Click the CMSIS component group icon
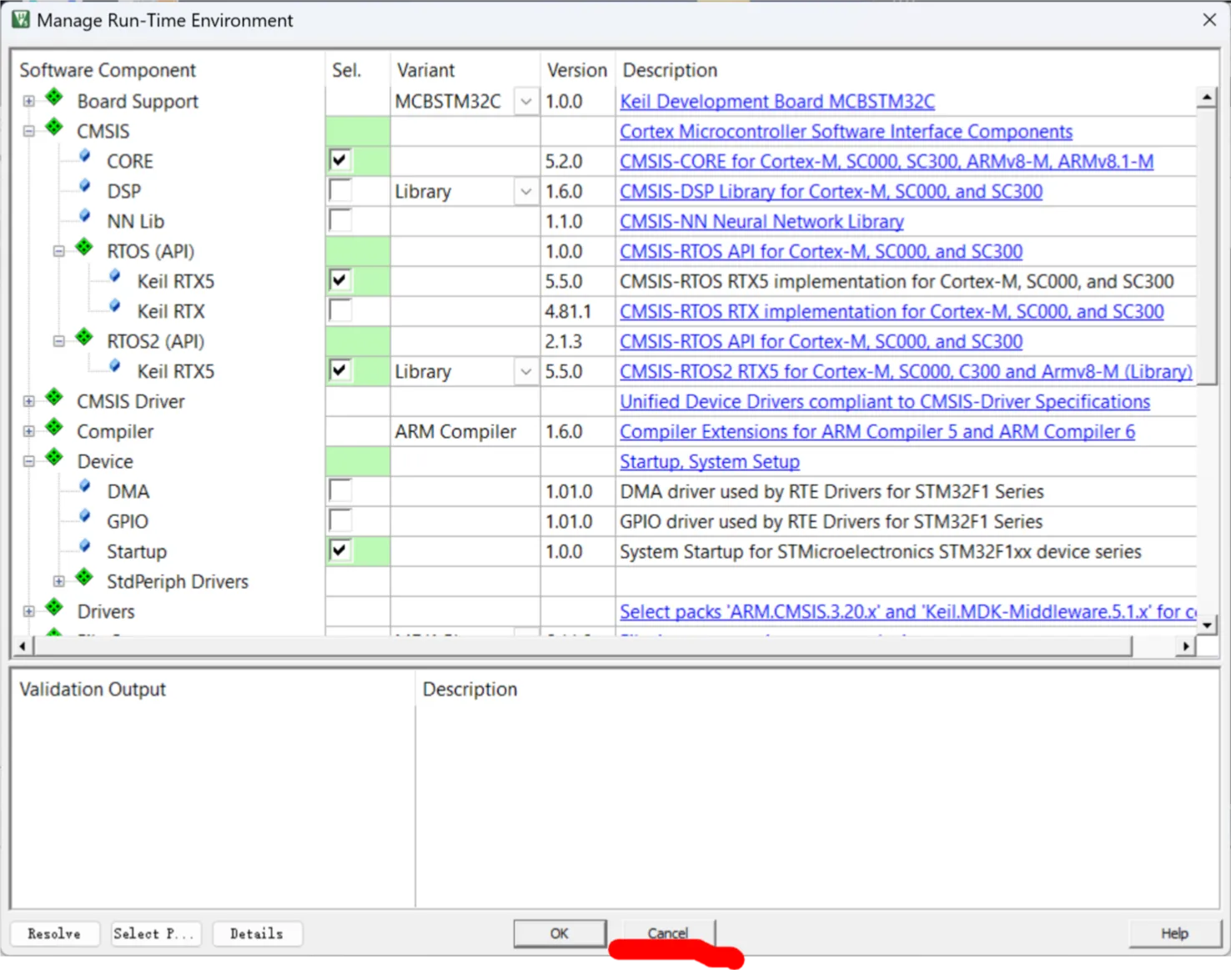1231x970 pixels. (x=54, y=128)
